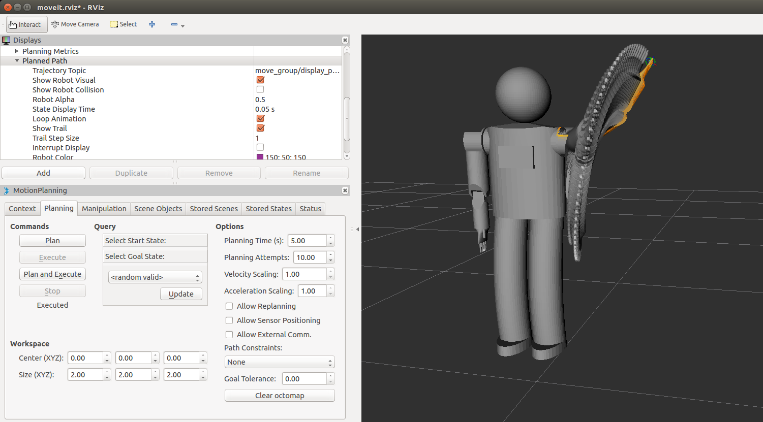Close the Displays panel

point(345,40)
